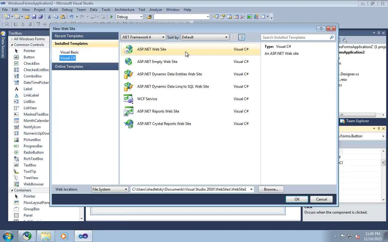
Task: Select Visual Basic under Installed Templates
Action: pyautogui.click(x=69, y=52)
